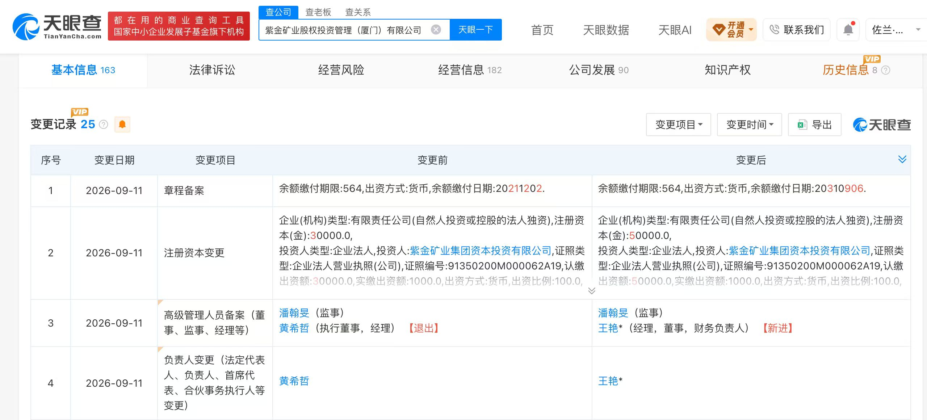Expand all rows with table header chevron

[x=902, y=159]
